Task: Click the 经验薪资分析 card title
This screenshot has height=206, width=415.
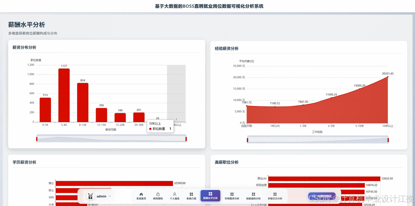Action: click(x=227, y=49)
